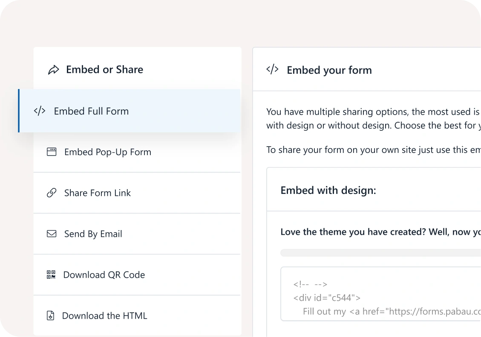This screenshot has width=481, height=337.
Task: Click the Embed or Share panel title
Action: [104, 70]
